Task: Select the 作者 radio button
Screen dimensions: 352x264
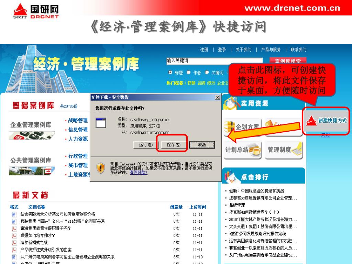Action: point(189,72)
